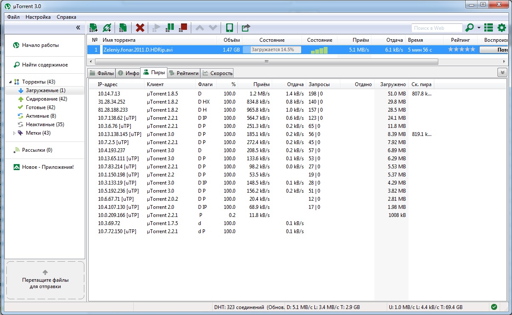
Task: Sort peers by IP-адрес column header
Action: pos(116,84)
